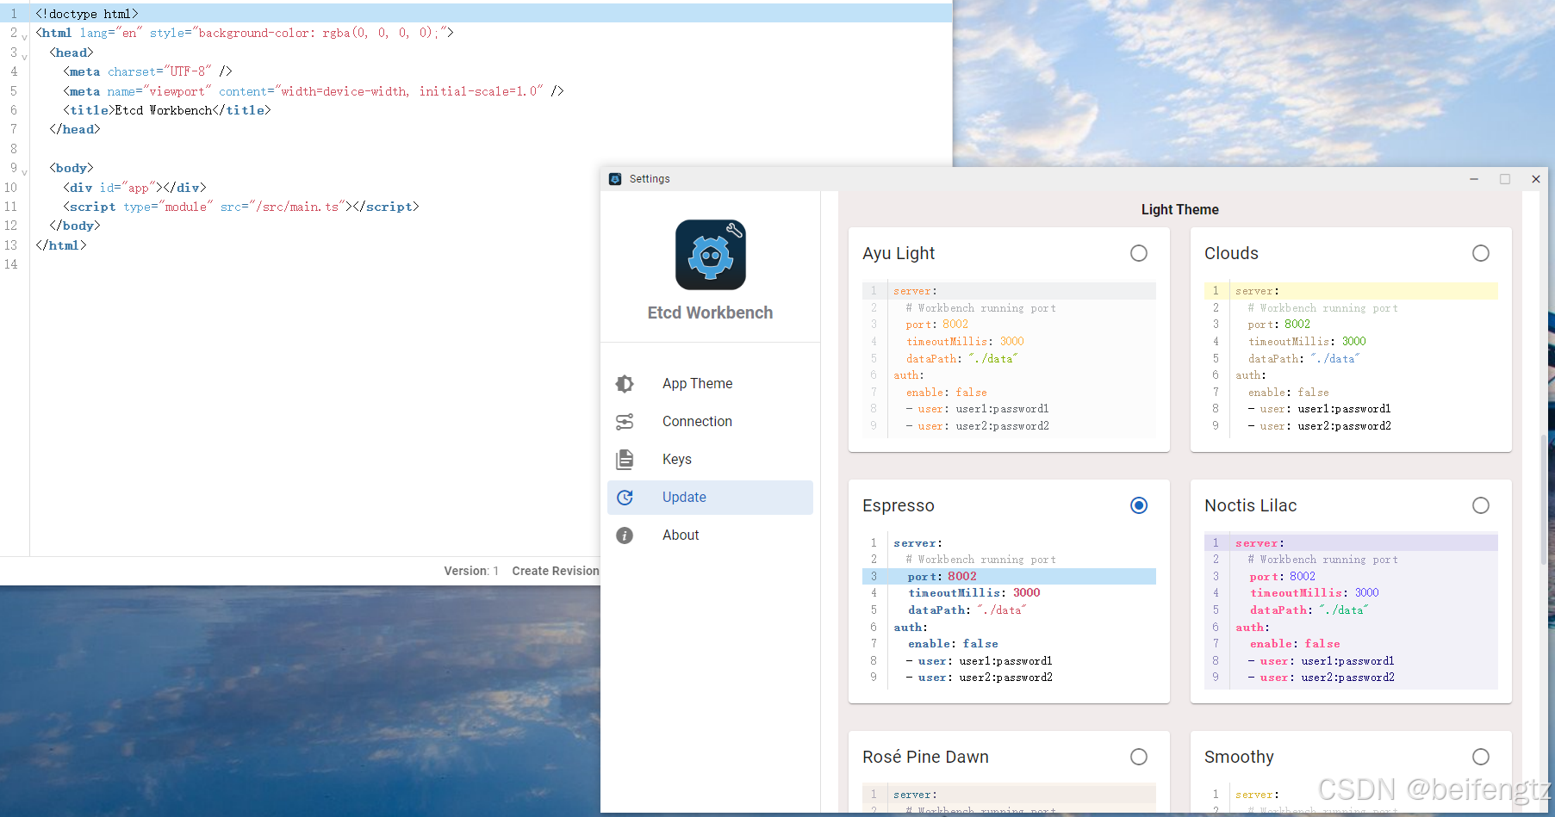This screenshot has width=1555, height=817.
Task: Open the App Theme settings section
Action: tap(710, 384)
